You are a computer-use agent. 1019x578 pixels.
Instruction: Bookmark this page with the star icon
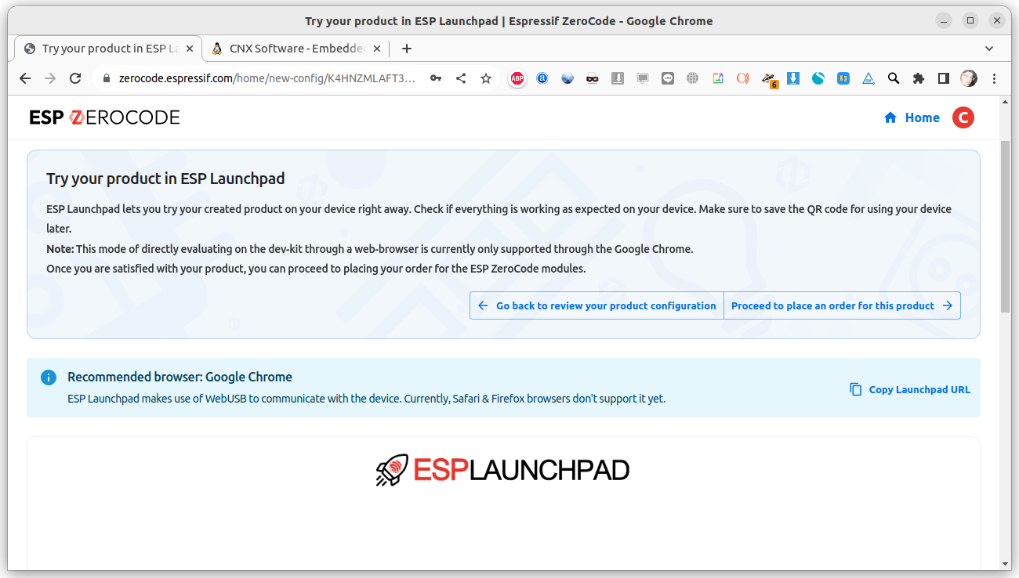pos(486,78)
